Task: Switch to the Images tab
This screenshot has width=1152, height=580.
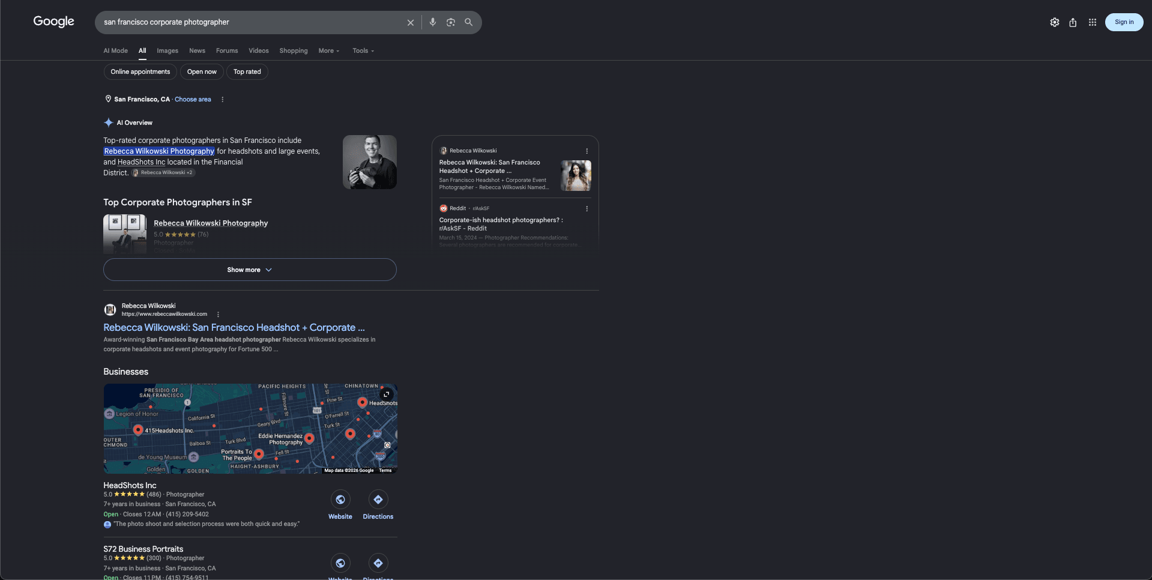Action: point(167,51)
